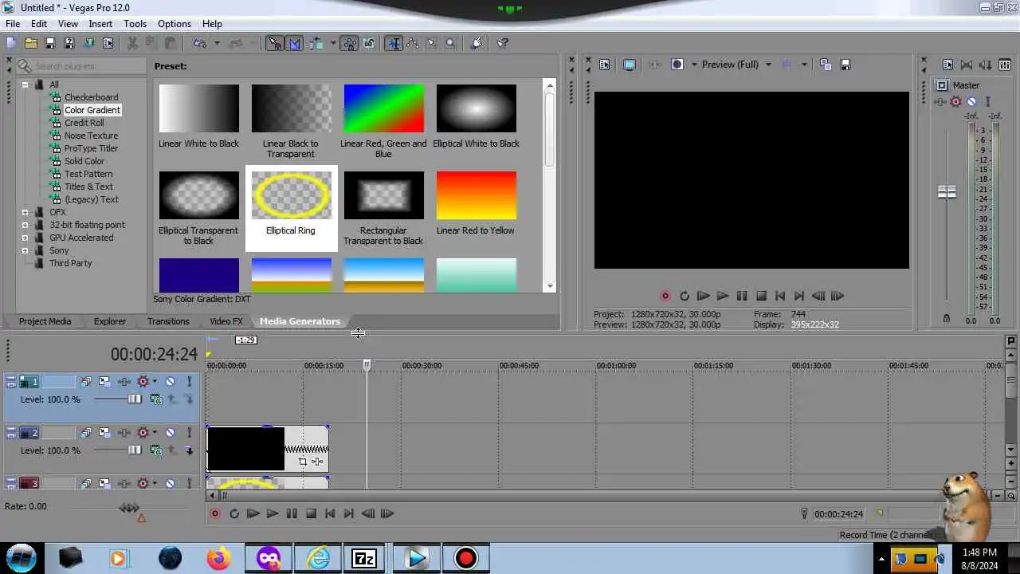Select Noise Texture generator
This screenshot has width=1020, height=574.
[91, 136]
